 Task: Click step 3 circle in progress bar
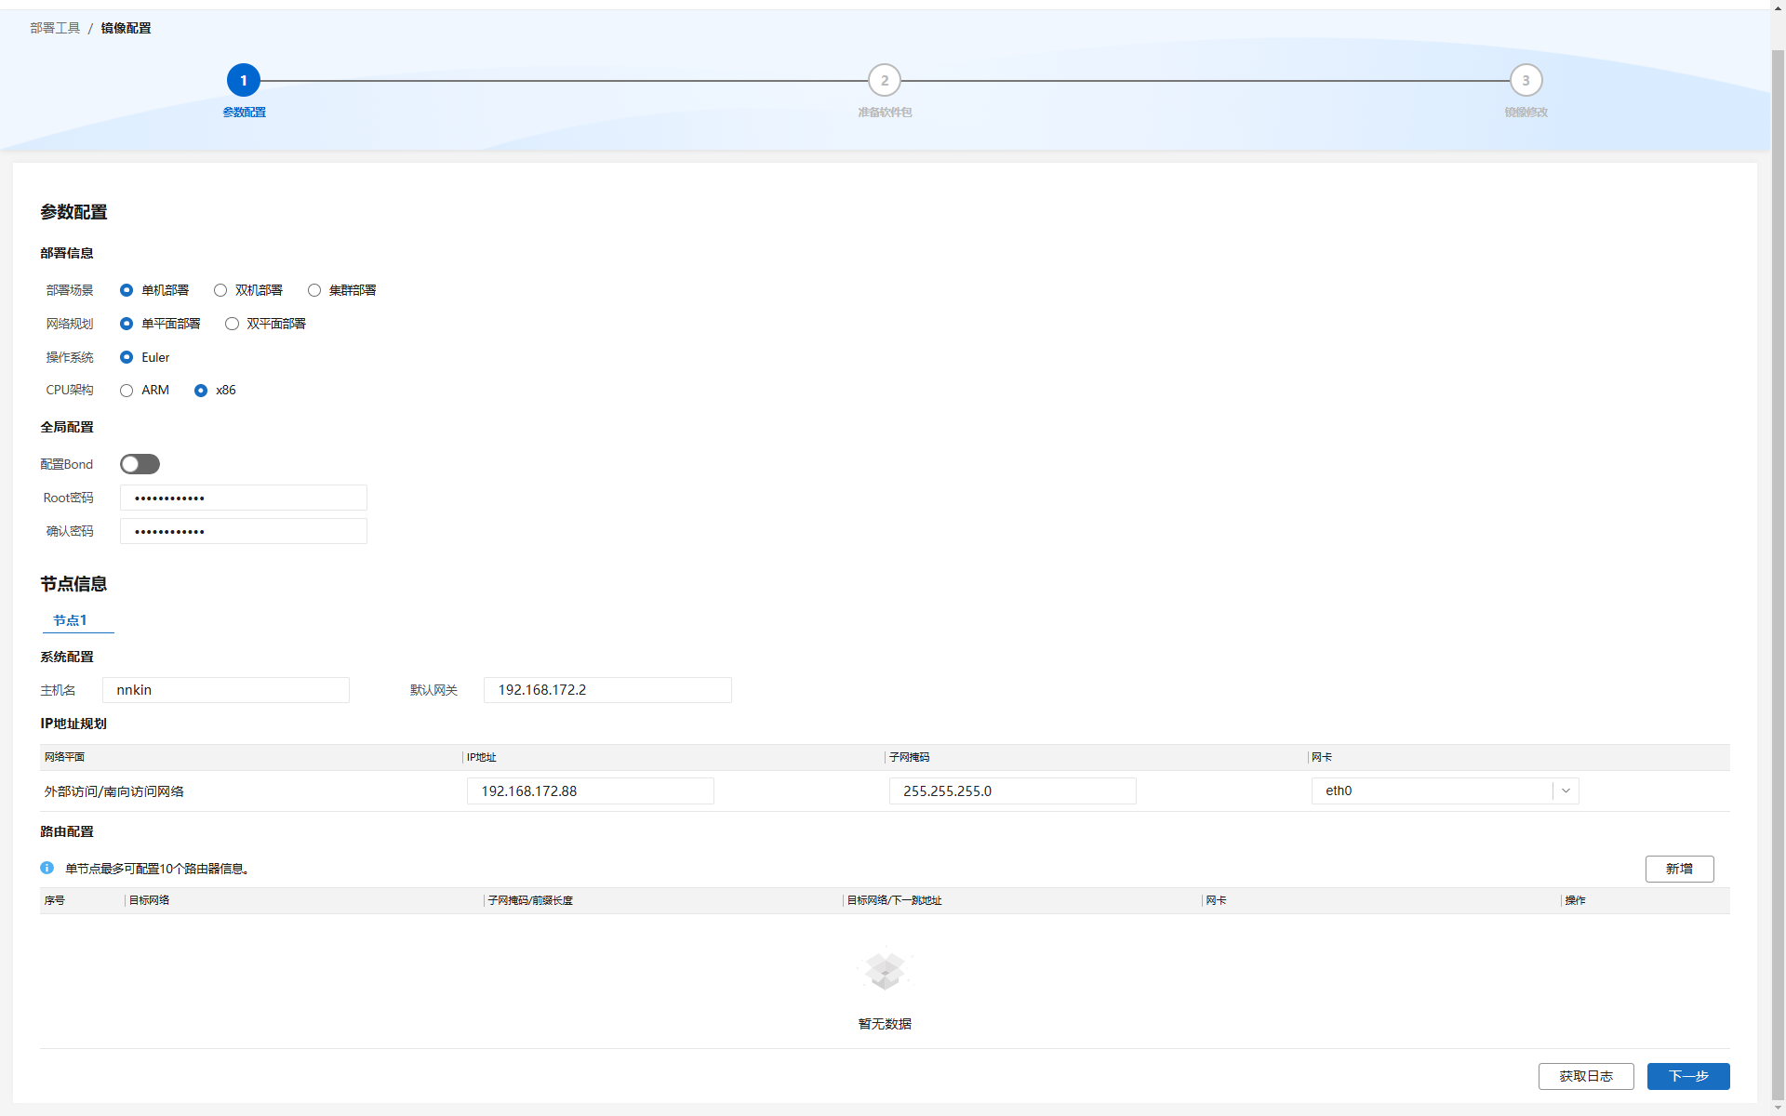[1526, 81]
